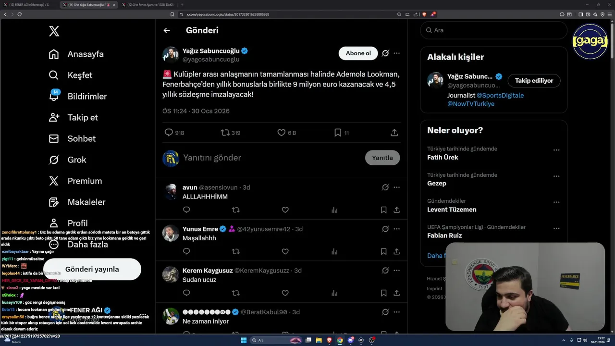
Task: Click Grok icon on main post
Action: (x=385, y=53)
